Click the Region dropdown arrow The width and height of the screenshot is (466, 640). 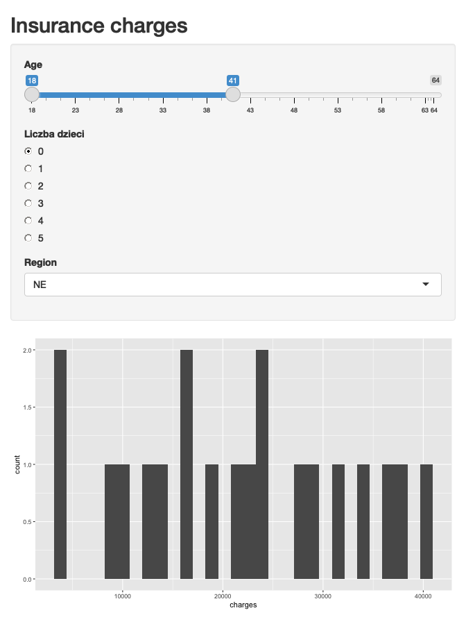point(426,284)
